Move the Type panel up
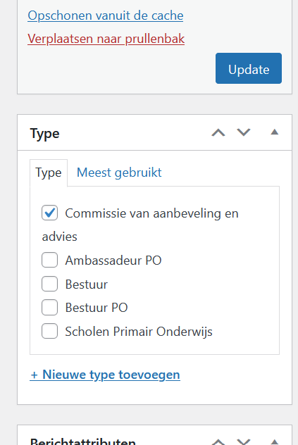Viewport: 298px width, 445px height. (x=218, y=132)
